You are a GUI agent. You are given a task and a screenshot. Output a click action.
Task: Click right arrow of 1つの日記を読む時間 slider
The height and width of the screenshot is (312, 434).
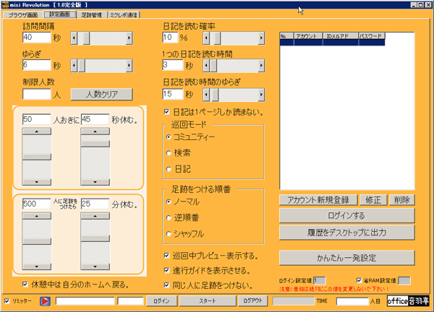(x=261, y=66)
